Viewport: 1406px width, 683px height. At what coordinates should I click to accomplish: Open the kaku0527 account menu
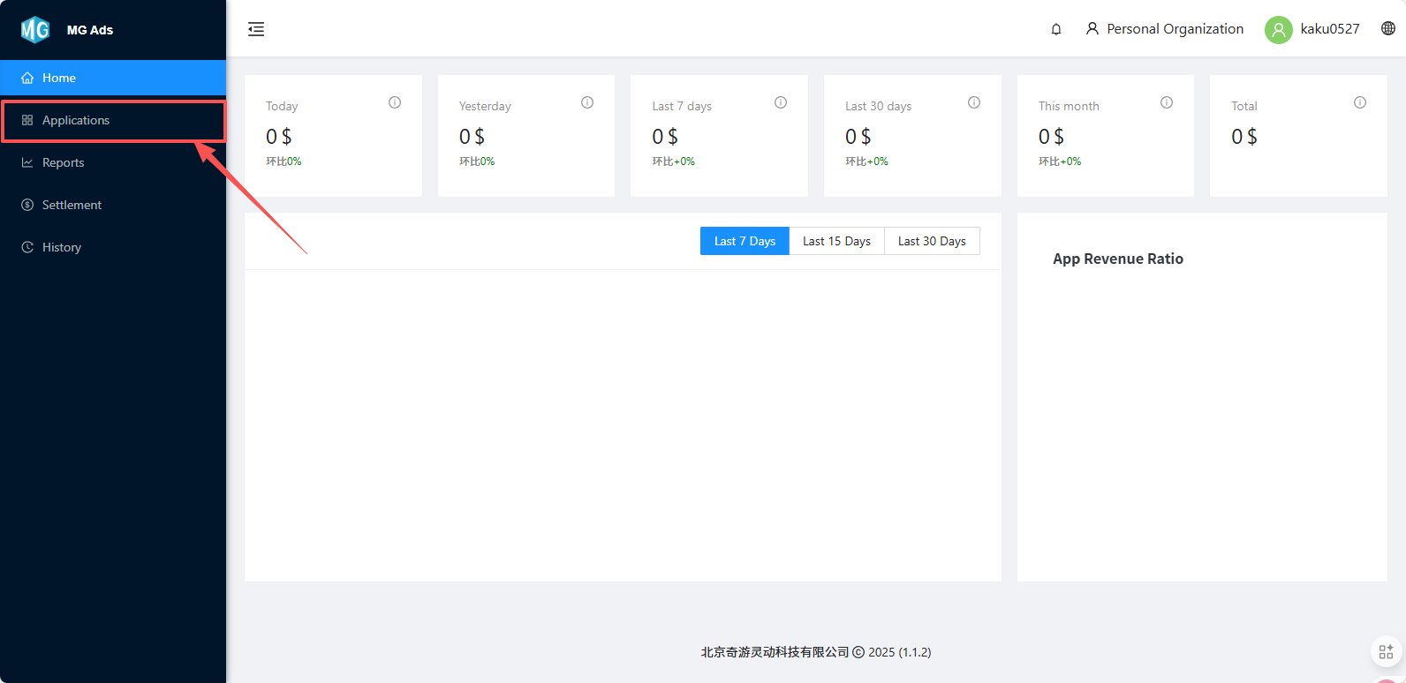point(1329,29)
